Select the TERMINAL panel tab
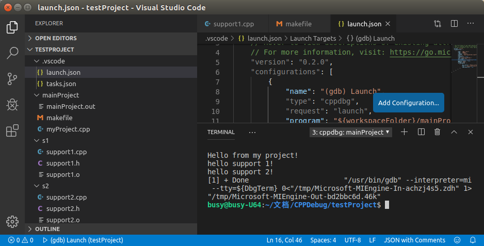The height and width of the screenshot is (246, 484). tap(221, 132)
